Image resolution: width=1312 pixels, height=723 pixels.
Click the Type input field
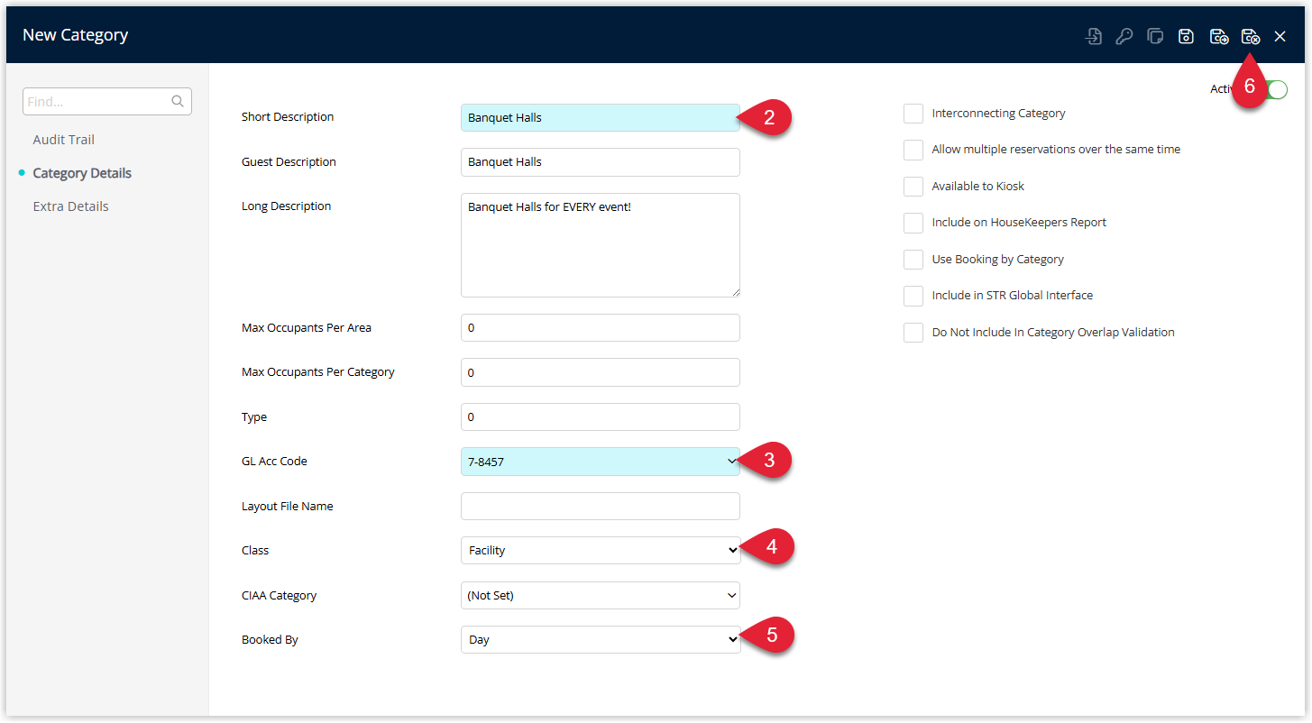[601, 417]
